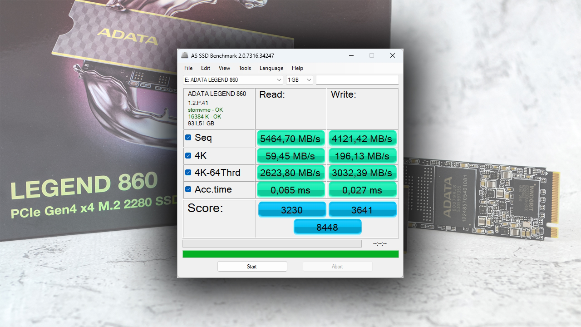Click the Score: label

[x=205, y=208]
